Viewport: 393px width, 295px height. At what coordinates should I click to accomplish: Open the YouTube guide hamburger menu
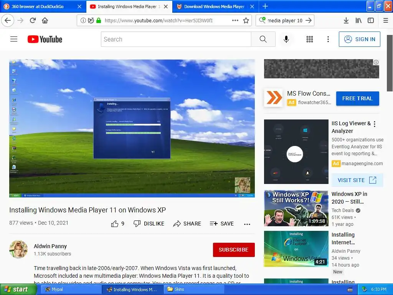click(14, 39)
